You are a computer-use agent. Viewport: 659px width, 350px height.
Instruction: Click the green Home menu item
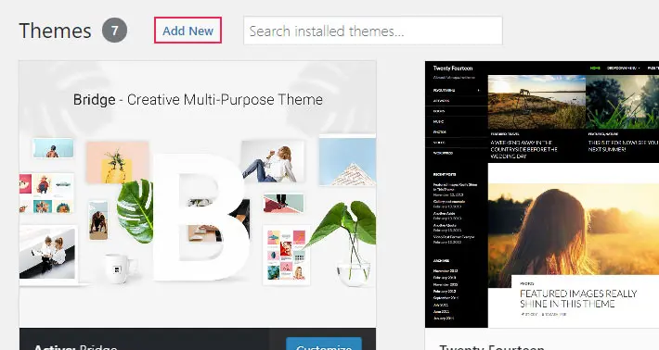click(x=595, y=68)
